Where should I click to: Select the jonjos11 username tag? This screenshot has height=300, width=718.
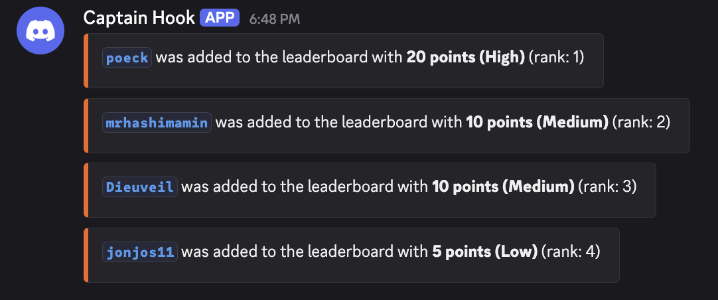(x=139, y=252)
